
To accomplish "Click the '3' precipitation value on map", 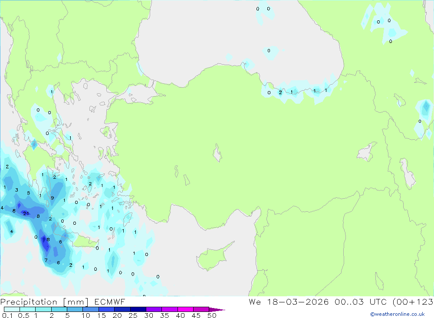I will (16, 190).
